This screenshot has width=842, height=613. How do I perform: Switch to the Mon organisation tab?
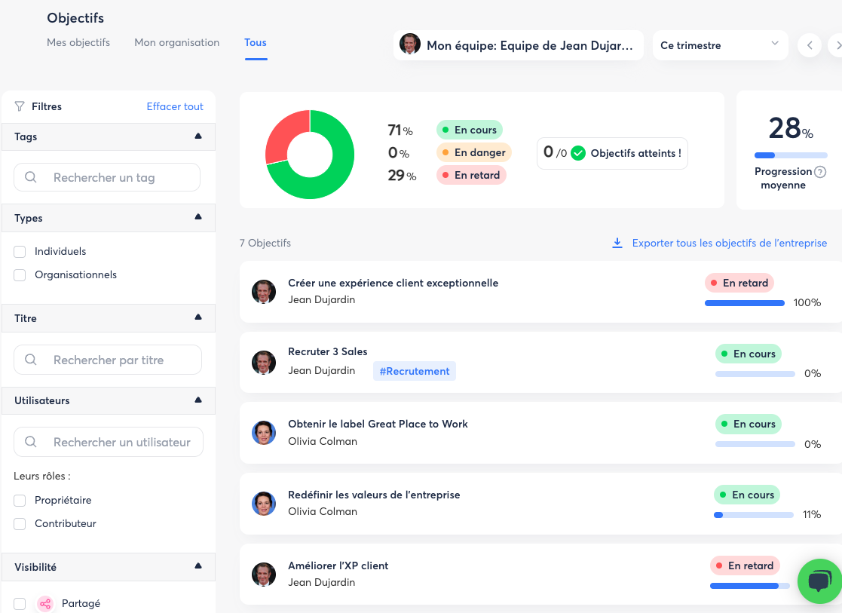176,42
